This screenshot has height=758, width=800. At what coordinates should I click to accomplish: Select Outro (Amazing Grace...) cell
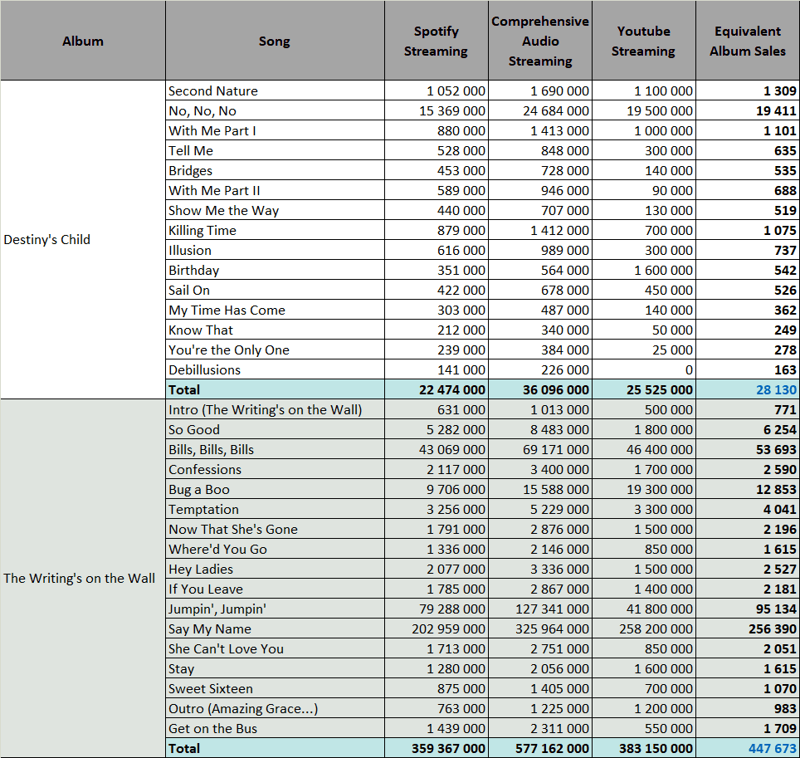[275, 707]
